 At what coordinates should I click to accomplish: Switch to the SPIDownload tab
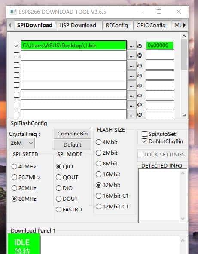(x=35, y=25)
